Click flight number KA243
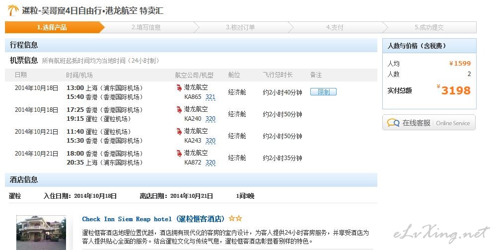 pyautogui.click(x=193, y=140)
